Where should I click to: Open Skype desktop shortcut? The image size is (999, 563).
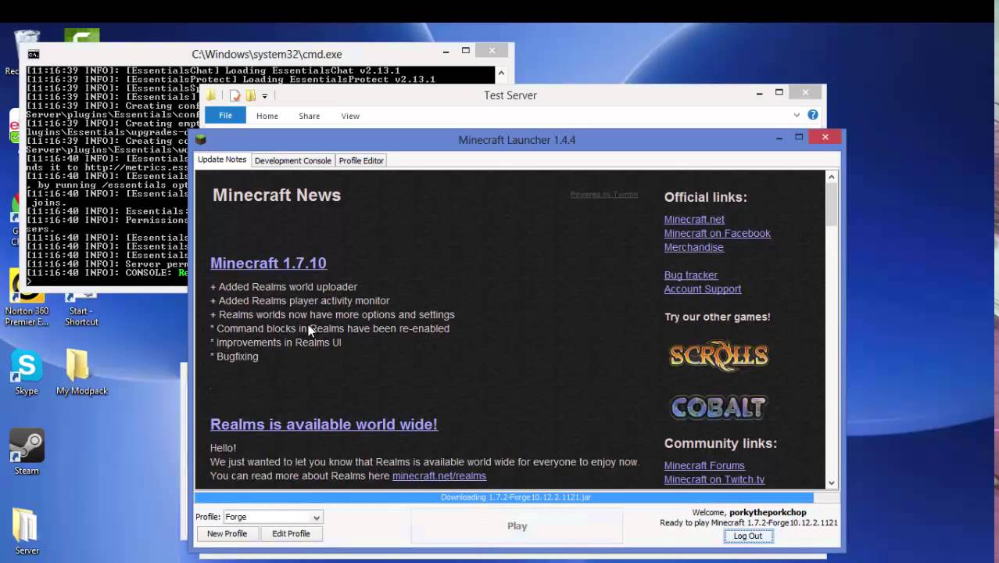click(x=27, y=373)
